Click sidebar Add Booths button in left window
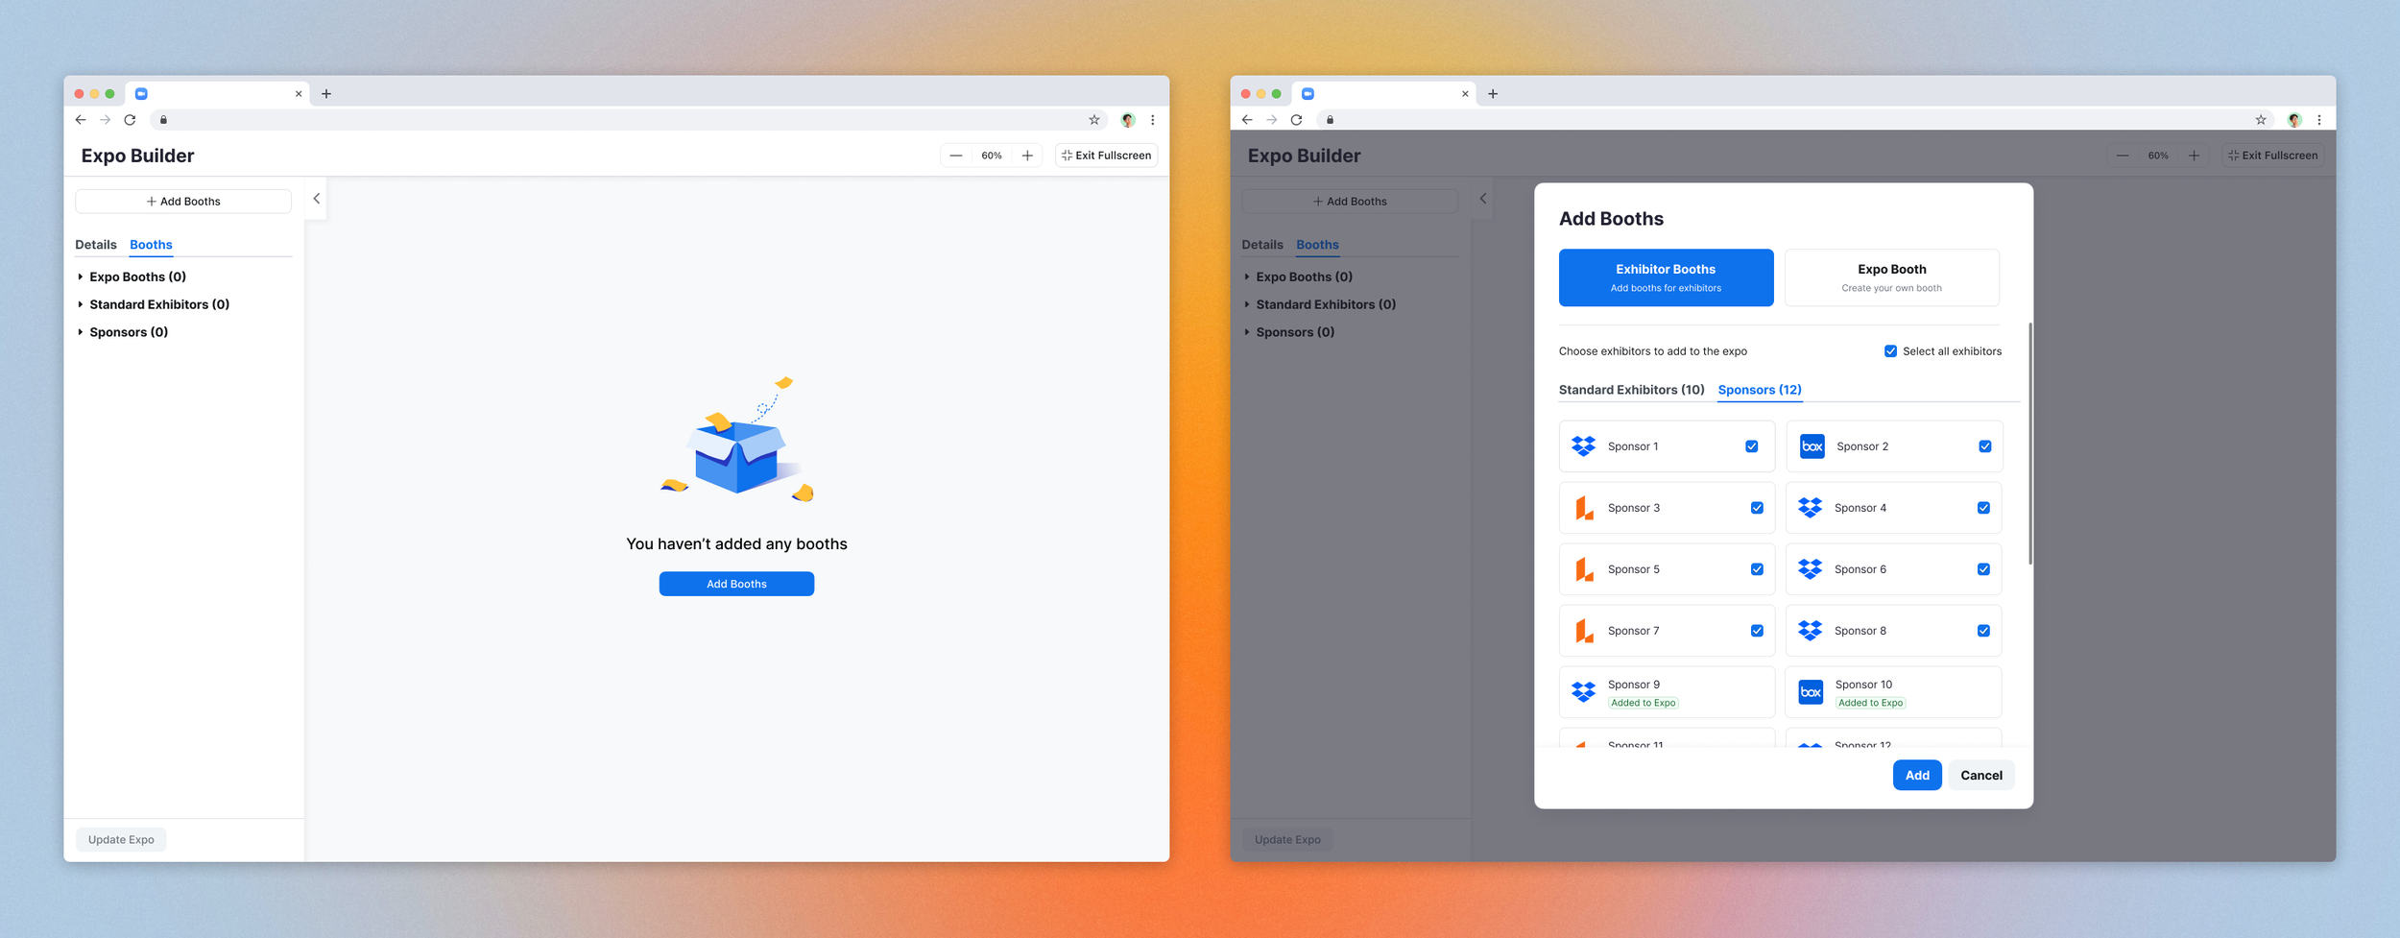 pyautogui.click(x=183, y=202)
